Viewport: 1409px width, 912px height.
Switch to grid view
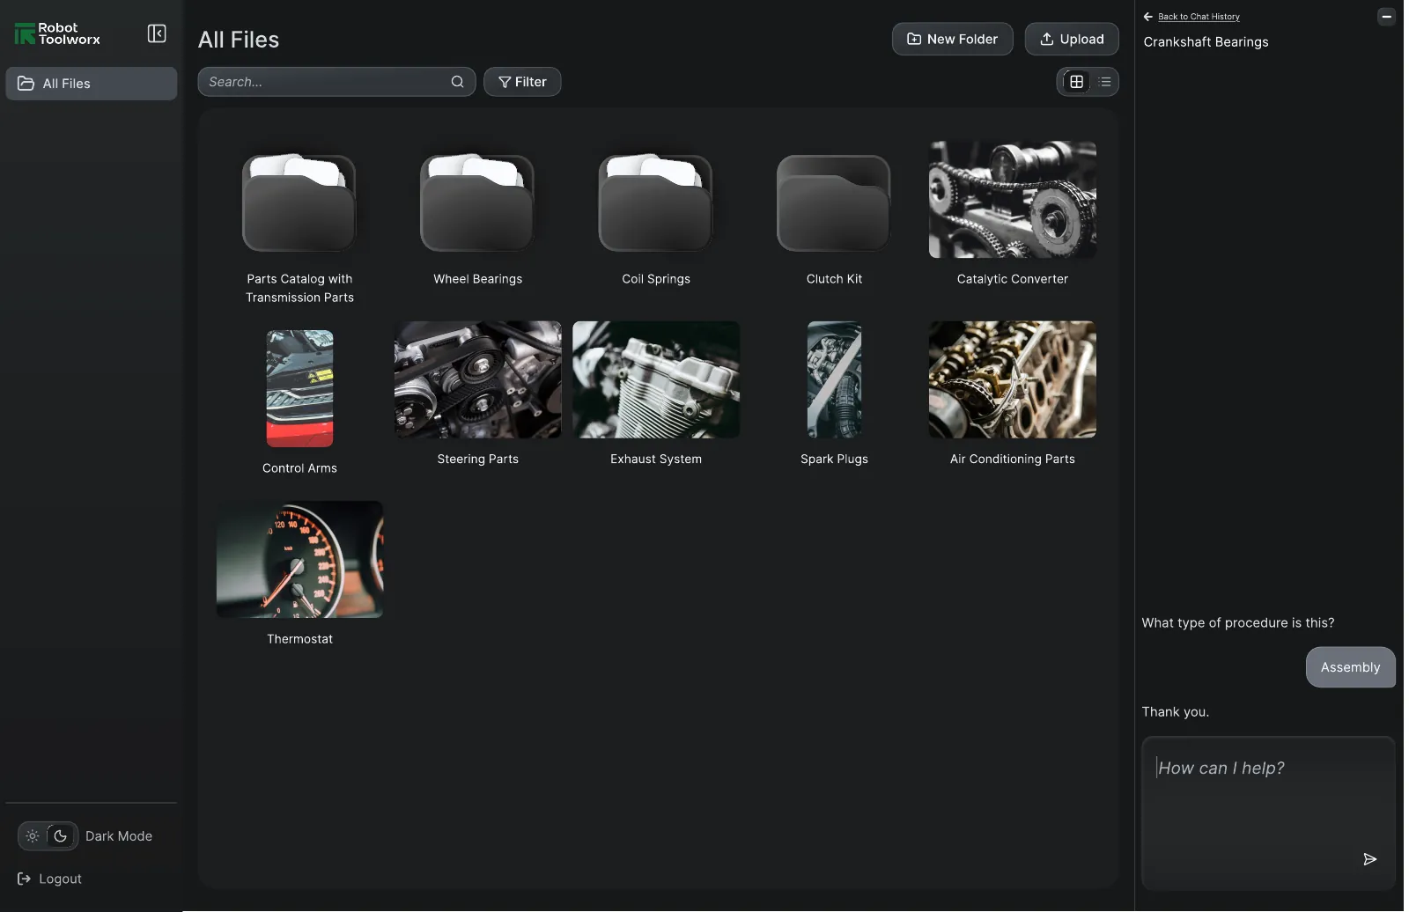(x=1076, y=82)
